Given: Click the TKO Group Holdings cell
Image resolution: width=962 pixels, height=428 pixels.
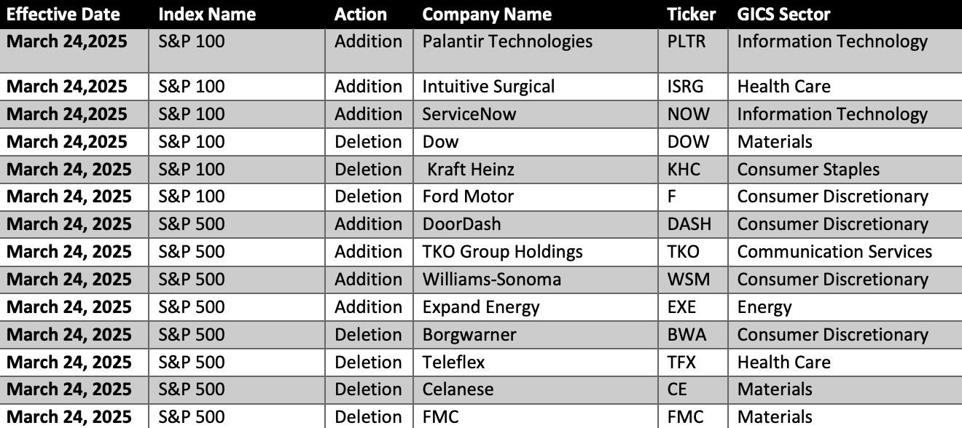Looking at the screenshot, I should [x=535, y=252].
